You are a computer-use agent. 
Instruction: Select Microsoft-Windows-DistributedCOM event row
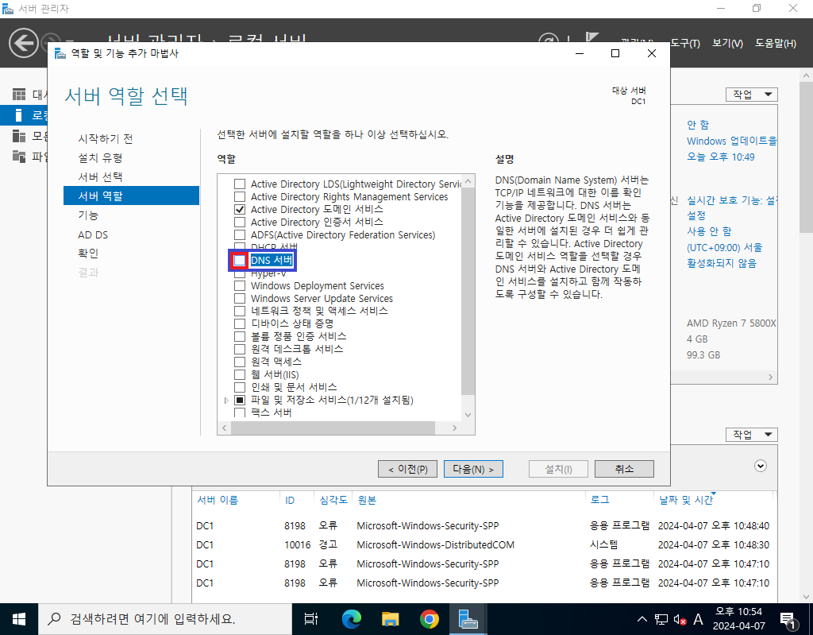click(484, 544)
